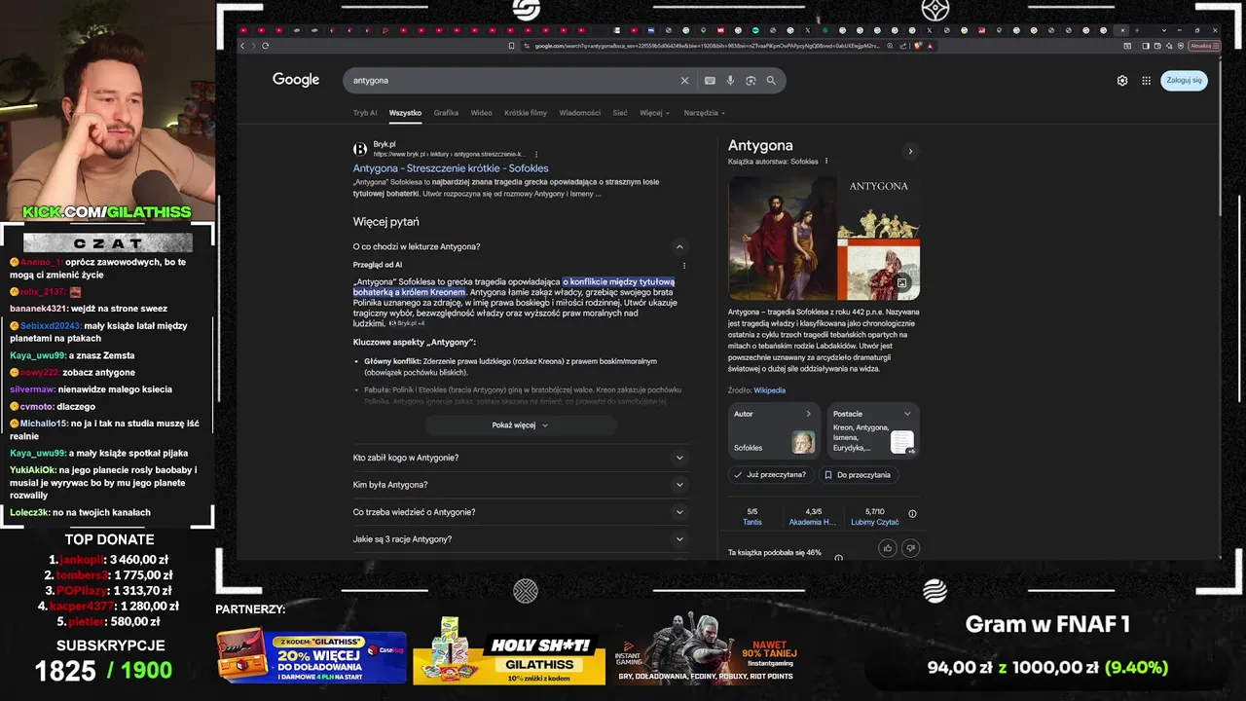Screen dimensions: 1246x701
Task: Switch to the Grafika tab
Action: (446, 113)
